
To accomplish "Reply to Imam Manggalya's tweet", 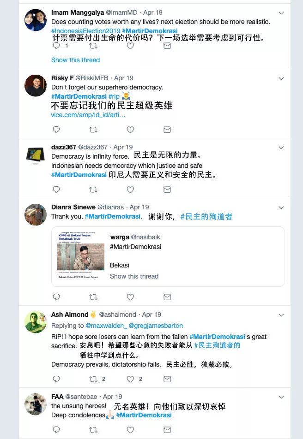I will click(56, 46).
